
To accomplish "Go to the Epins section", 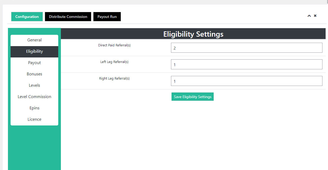I will [34, 108].
